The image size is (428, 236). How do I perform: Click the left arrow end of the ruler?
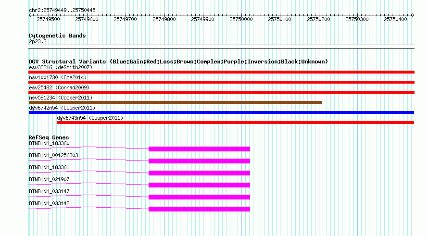pos(30,15)
